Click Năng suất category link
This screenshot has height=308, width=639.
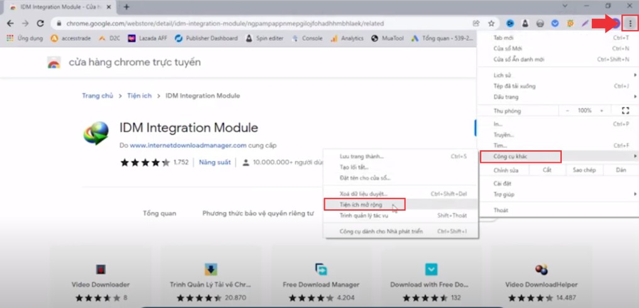point(215,162)
